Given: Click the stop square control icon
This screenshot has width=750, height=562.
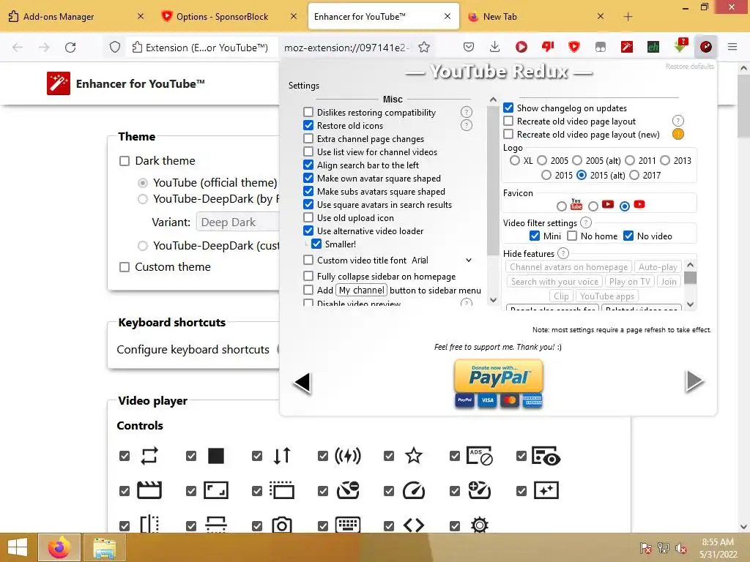Looking at the screenshot, I should (x=216, y=456).
